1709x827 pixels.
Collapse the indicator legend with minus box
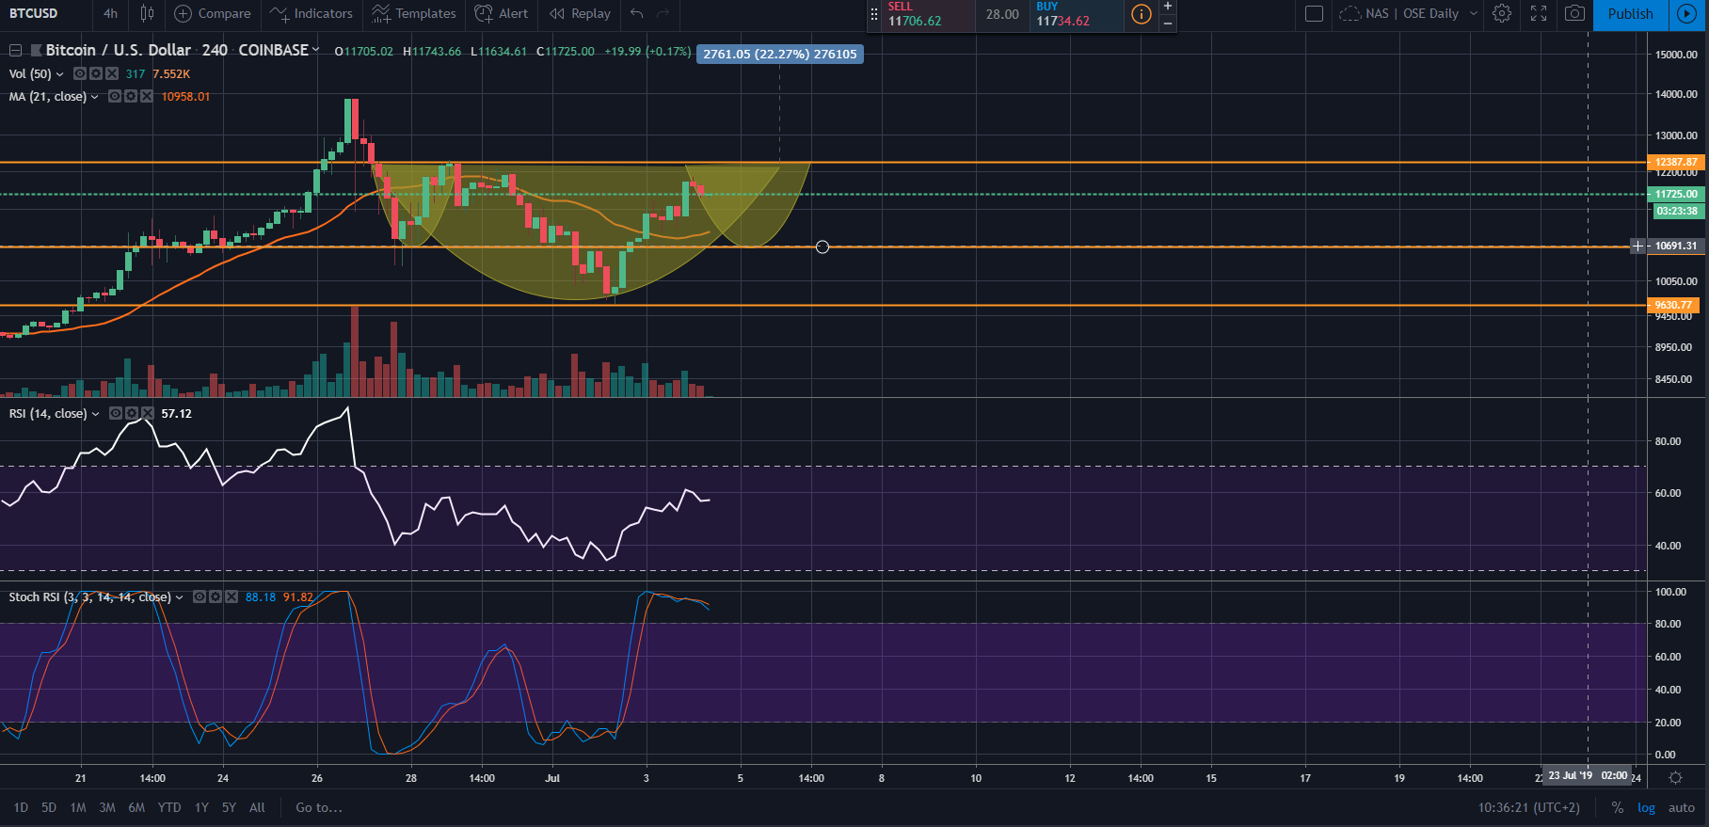(15, 50)
